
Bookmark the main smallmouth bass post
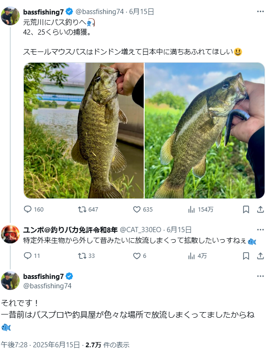pyautogui.click(x=246, y=210)
